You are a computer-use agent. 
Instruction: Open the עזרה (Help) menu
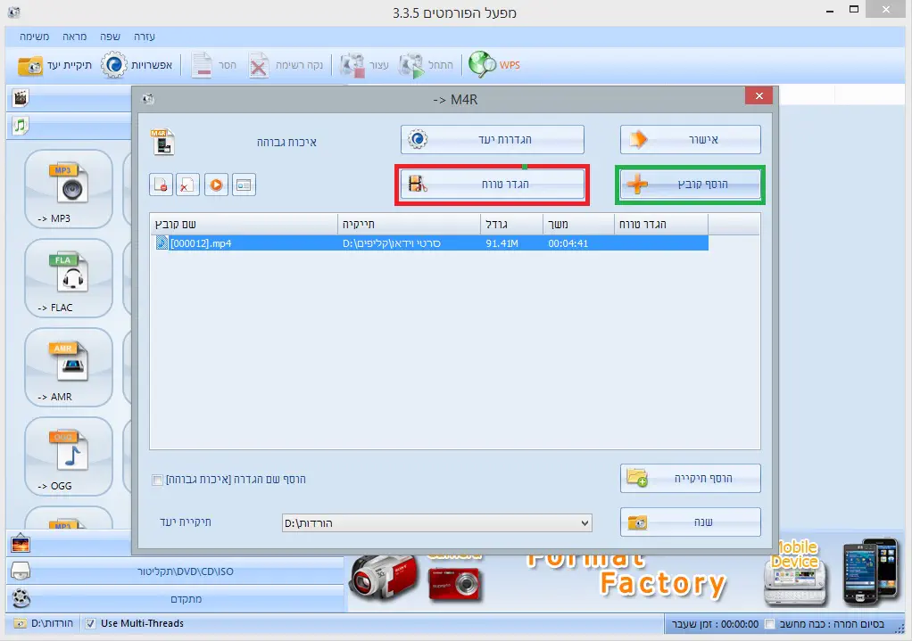pos(145,37)
